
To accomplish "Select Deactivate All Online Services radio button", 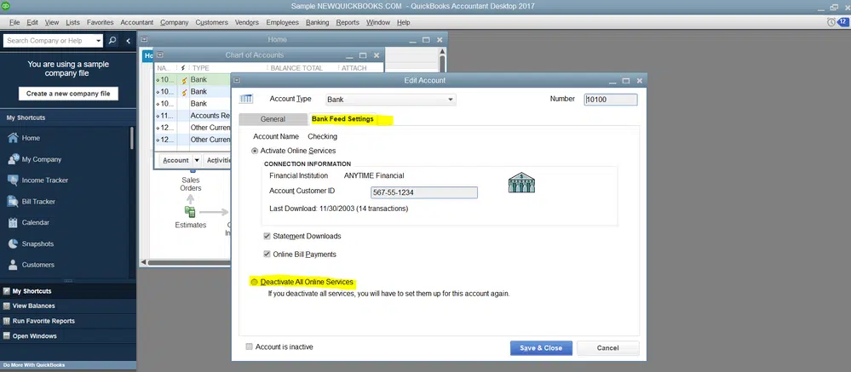I will click(255, 282).
